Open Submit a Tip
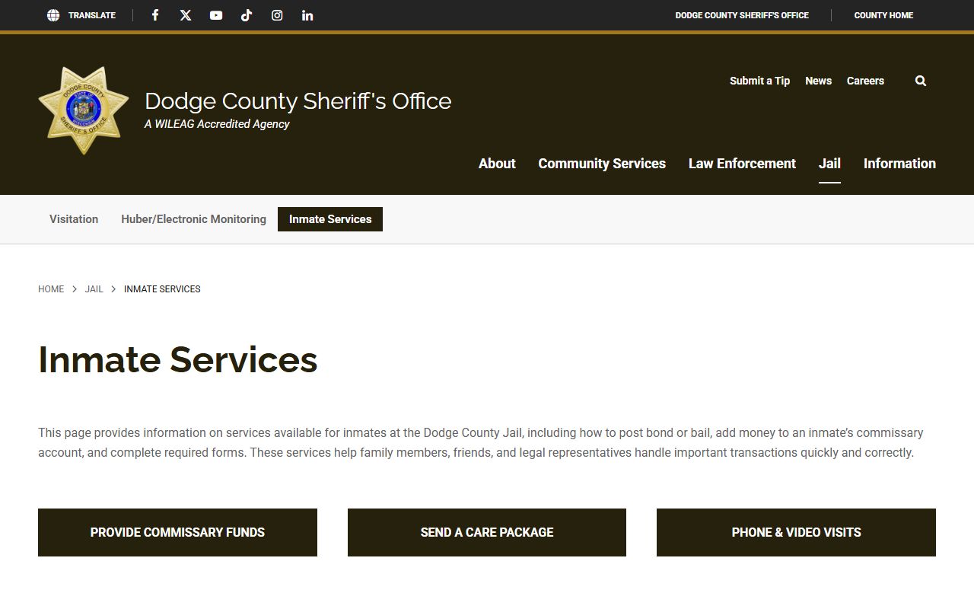Image resolution: width=974 pixels, height=609 pixels. coord(759,81)
